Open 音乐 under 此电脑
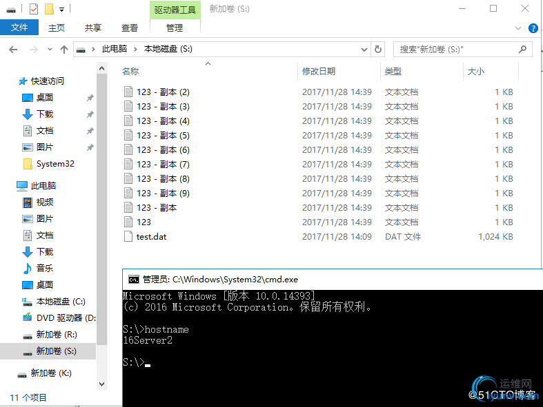This screenshot has width=543, height=407. 45,269
